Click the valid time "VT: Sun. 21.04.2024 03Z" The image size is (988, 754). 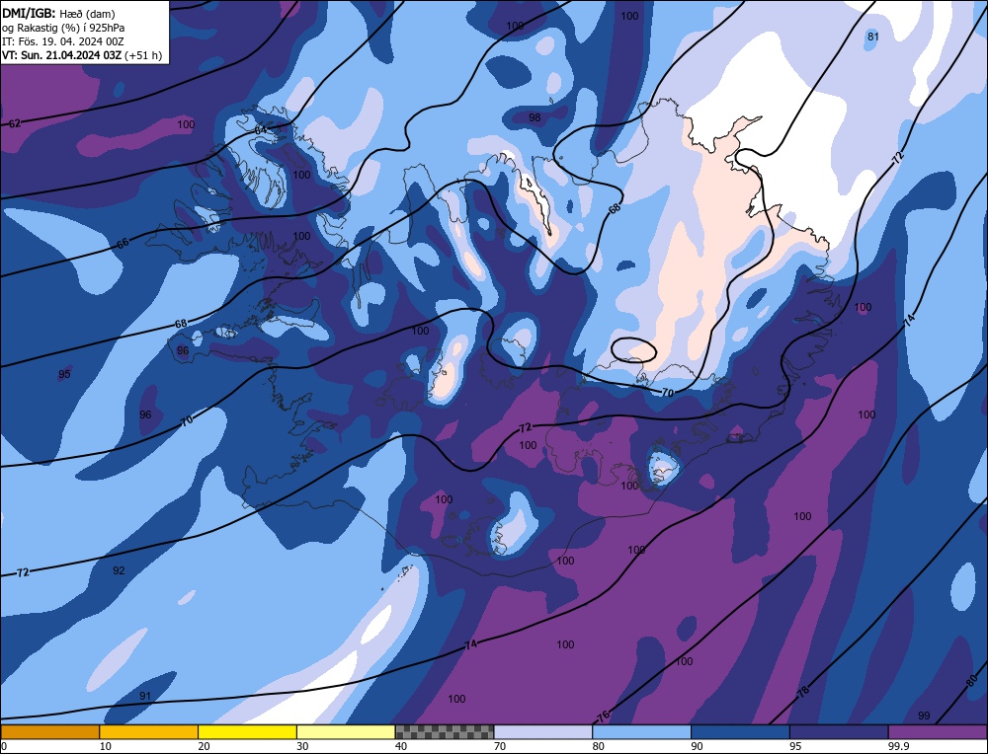[x=61, y=55]
